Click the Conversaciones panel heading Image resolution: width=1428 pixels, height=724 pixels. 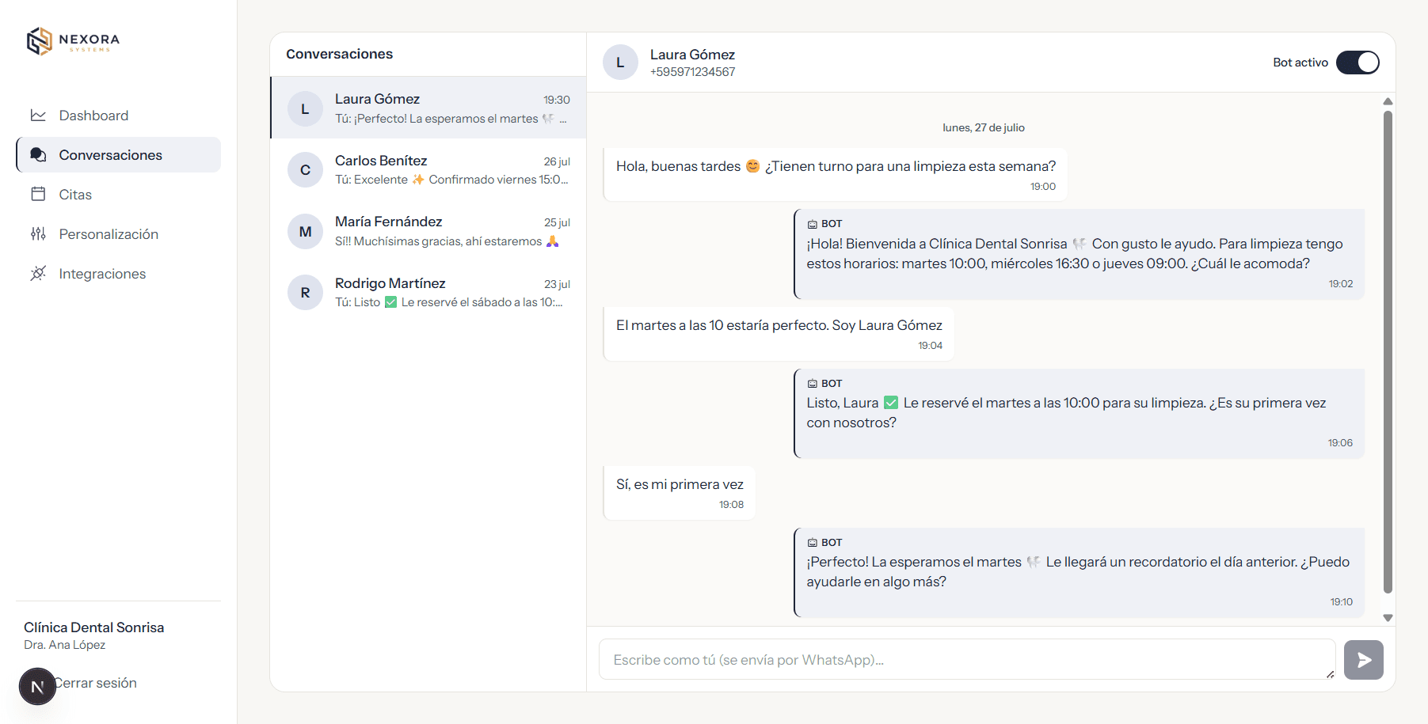click(x=339, y=54)
